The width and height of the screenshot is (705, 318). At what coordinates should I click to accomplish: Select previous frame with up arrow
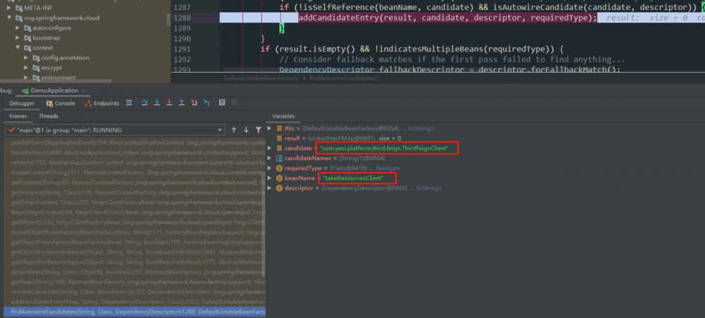[234, 130]
